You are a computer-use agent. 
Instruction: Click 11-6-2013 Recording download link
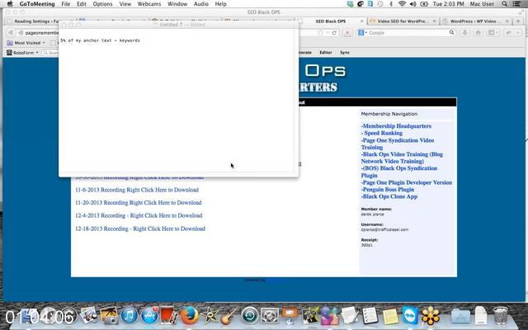tap(137, 190)
